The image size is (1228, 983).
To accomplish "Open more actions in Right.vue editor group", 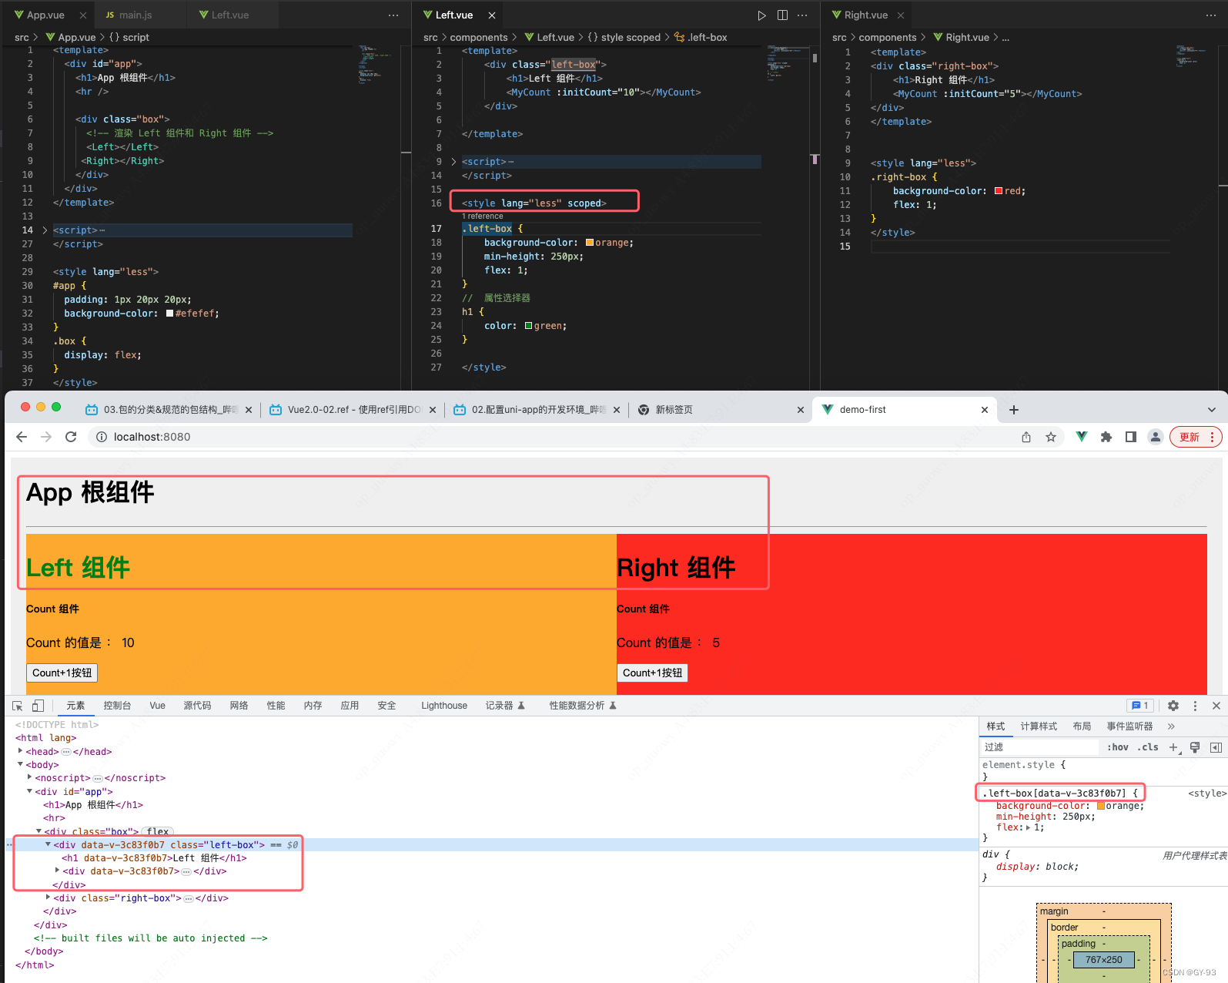I will tap(1211, 15).
